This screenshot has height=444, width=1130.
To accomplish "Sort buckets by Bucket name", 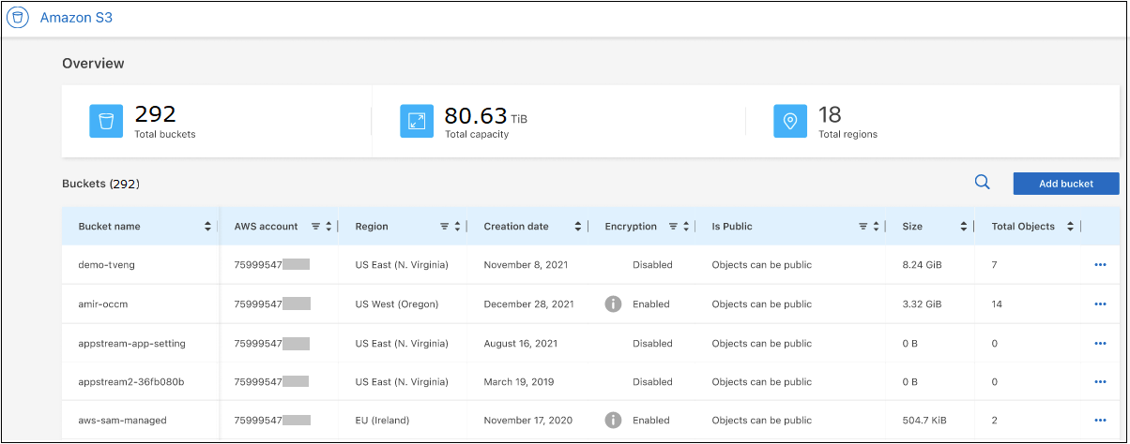I will pos(207,227).
